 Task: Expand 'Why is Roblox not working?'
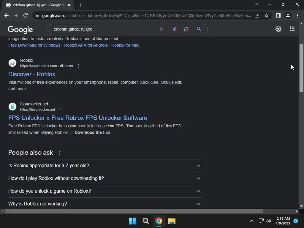click(x=105, y=204)
